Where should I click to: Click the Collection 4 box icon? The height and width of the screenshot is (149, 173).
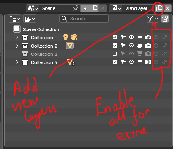tap(25, 62)
